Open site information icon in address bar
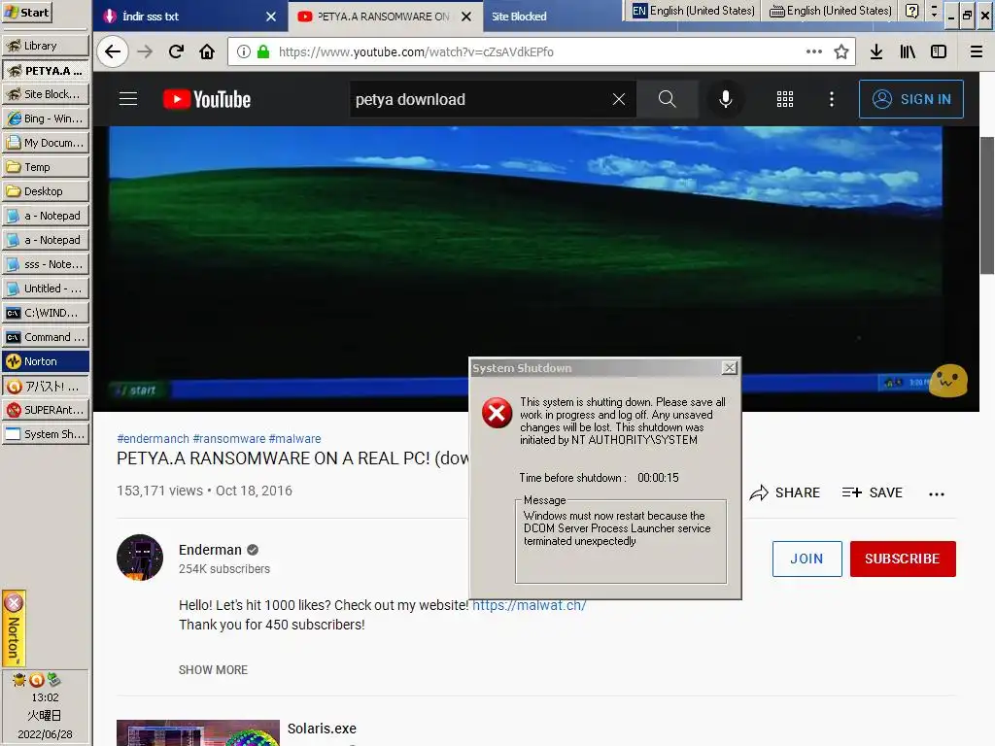The image size is (995, 746). (x=244, y=52)
